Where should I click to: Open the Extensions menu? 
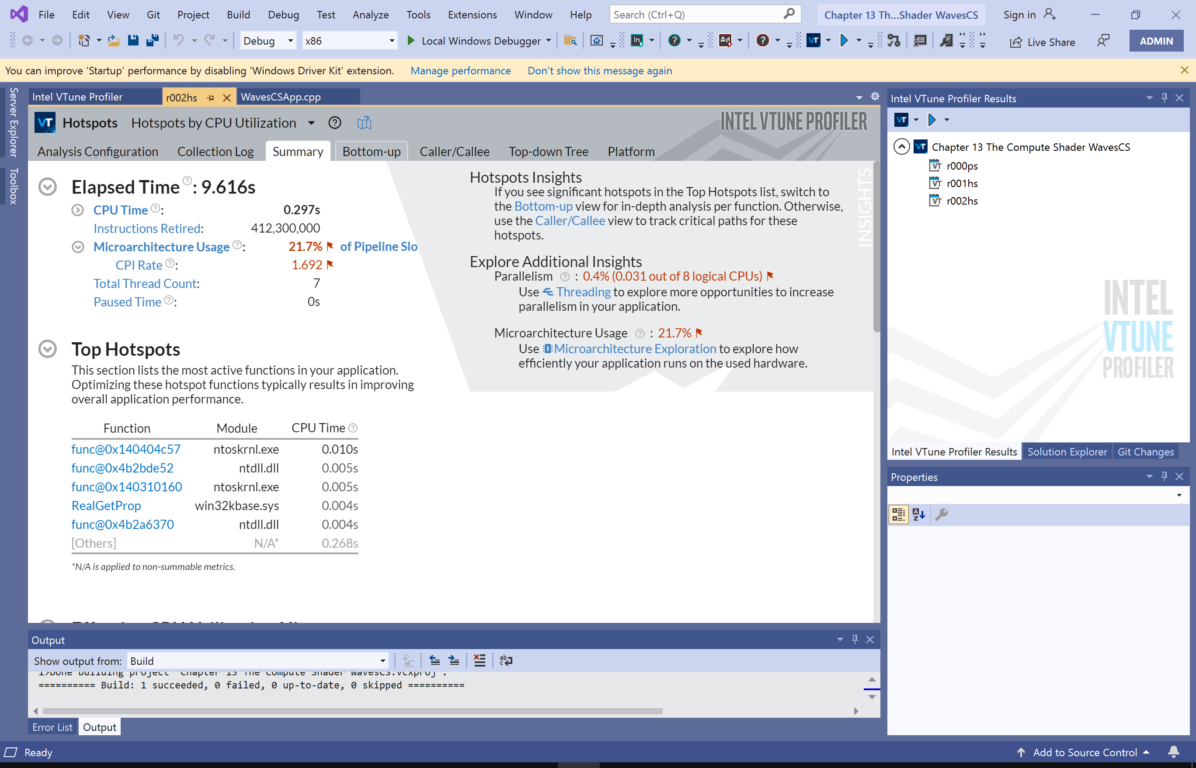(472, 14)
